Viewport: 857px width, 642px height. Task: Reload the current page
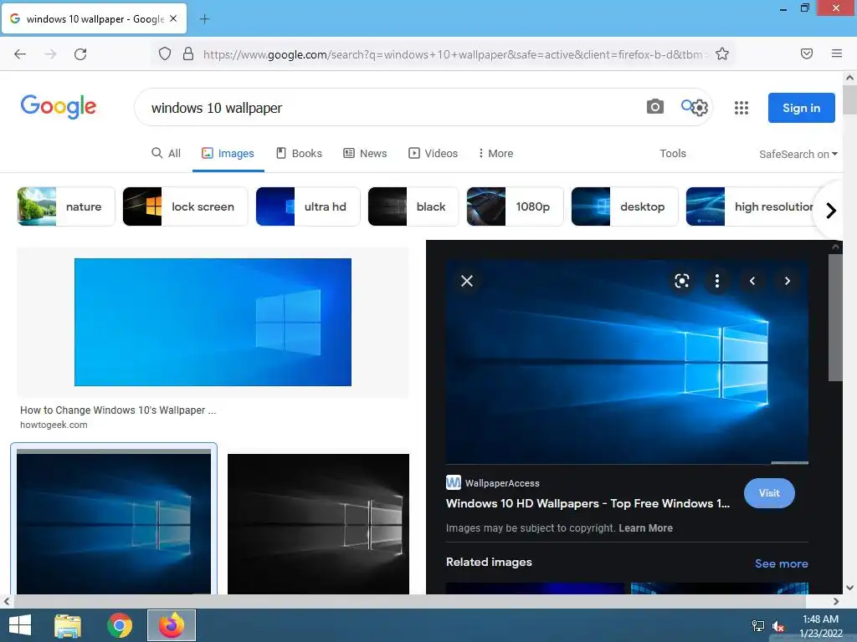pos(80,54)
